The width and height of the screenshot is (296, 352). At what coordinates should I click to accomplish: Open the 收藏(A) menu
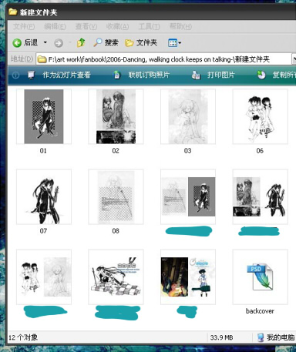[x=117, y=26]
